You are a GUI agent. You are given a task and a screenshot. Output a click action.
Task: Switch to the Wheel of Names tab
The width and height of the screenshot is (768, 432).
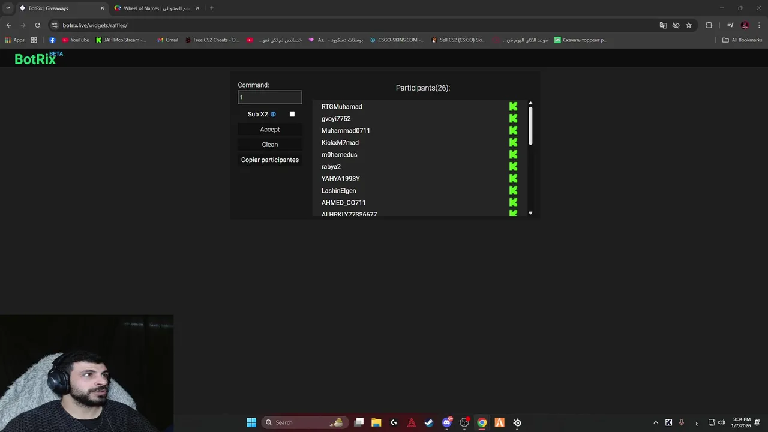157,8
